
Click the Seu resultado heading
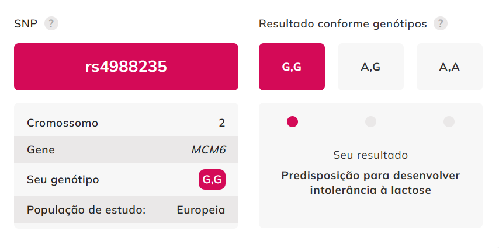(370, 155)
